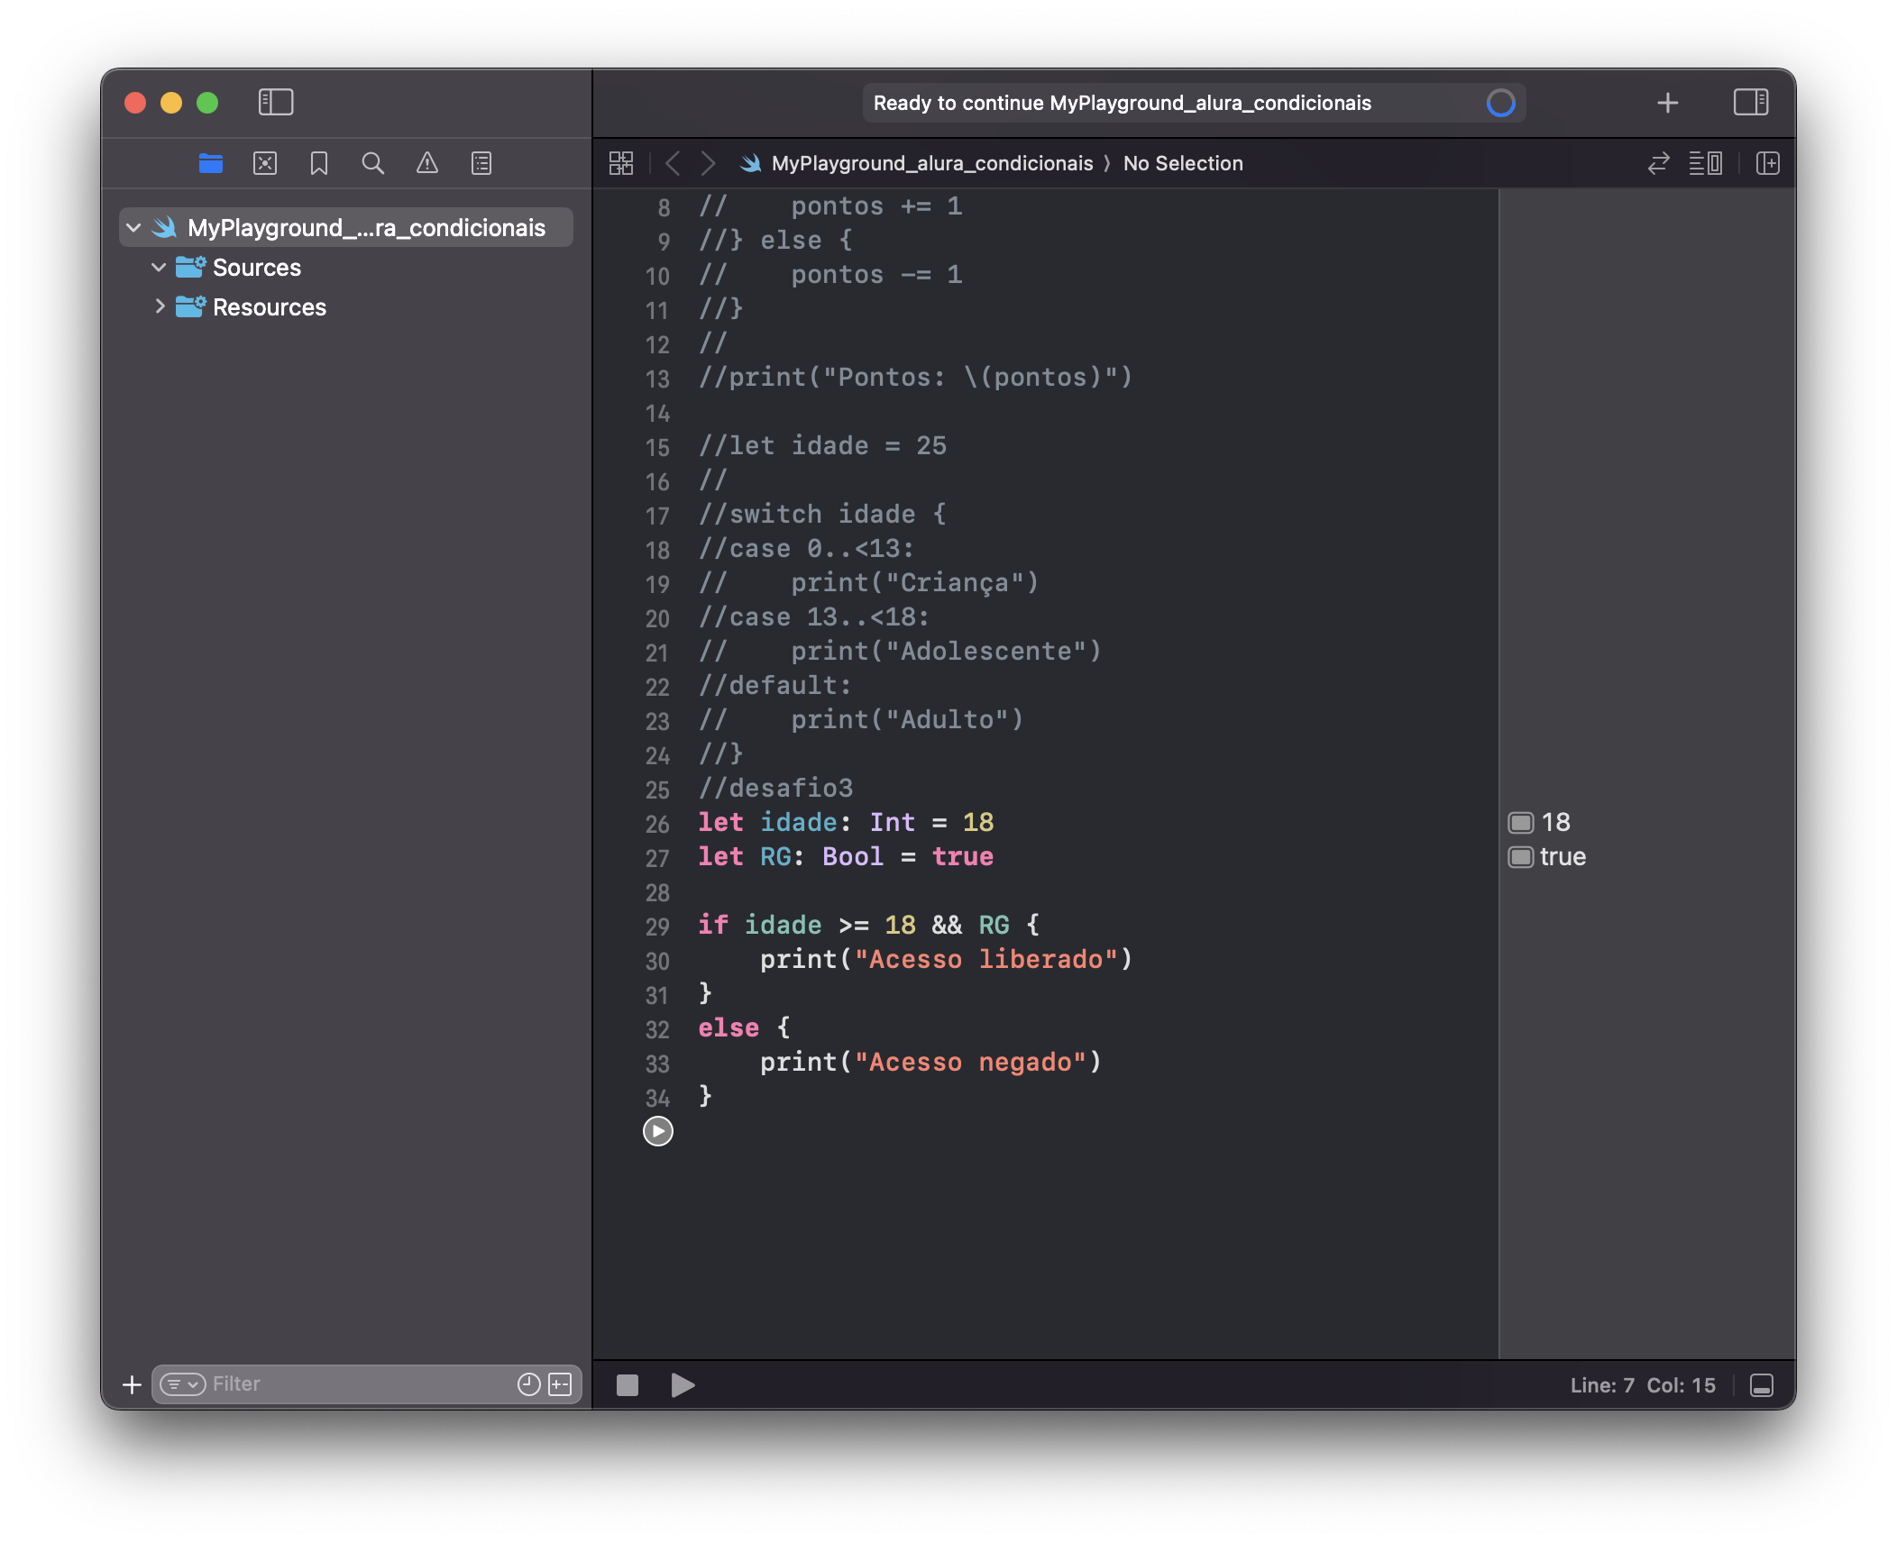Click the Line 7 Col 15 indicator

(x=1643, y=1385)
